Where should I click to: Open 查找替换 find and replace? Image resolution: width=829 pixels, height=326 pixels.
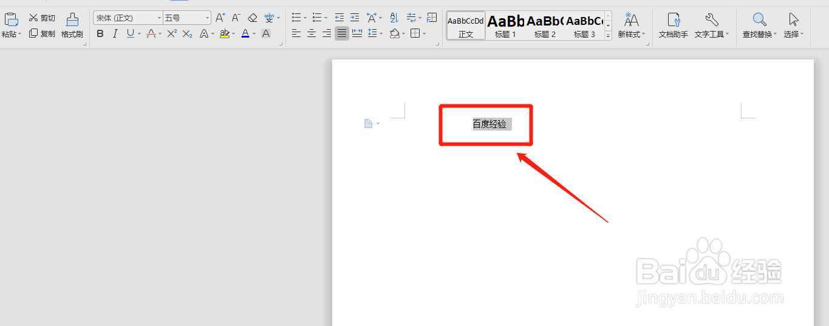coord(760,25)
